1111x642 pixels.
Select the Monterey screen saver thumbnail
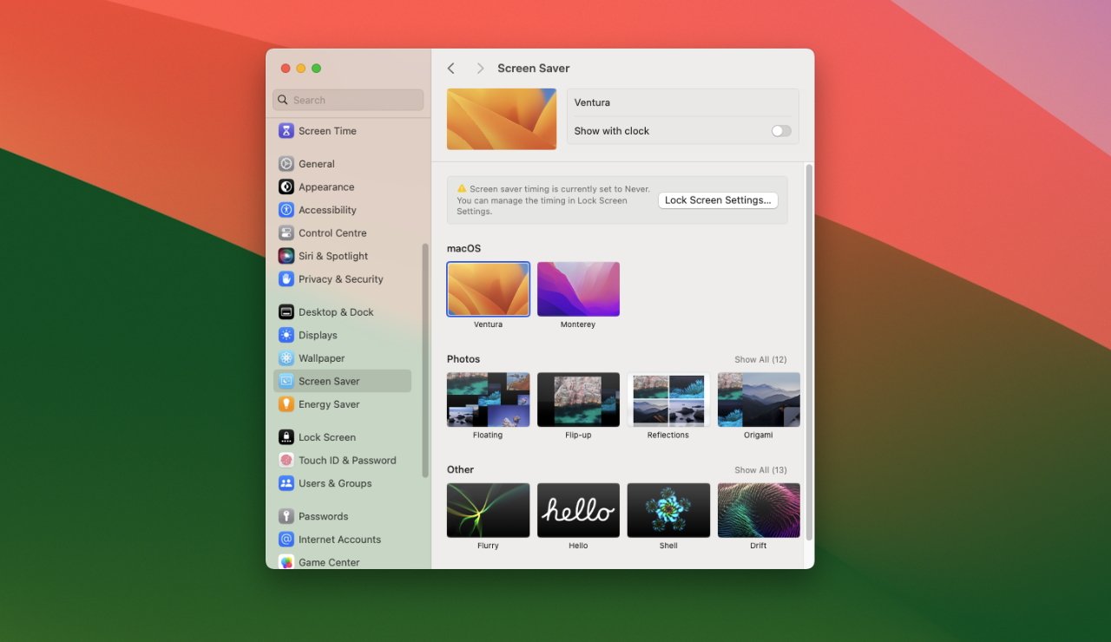click(x=578, y=289)
